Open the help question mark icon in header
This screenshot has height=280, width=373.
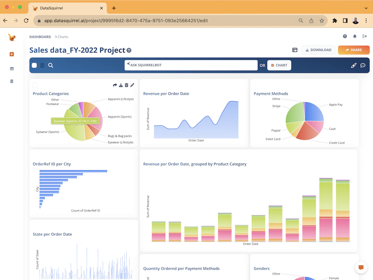click(345, 36)
